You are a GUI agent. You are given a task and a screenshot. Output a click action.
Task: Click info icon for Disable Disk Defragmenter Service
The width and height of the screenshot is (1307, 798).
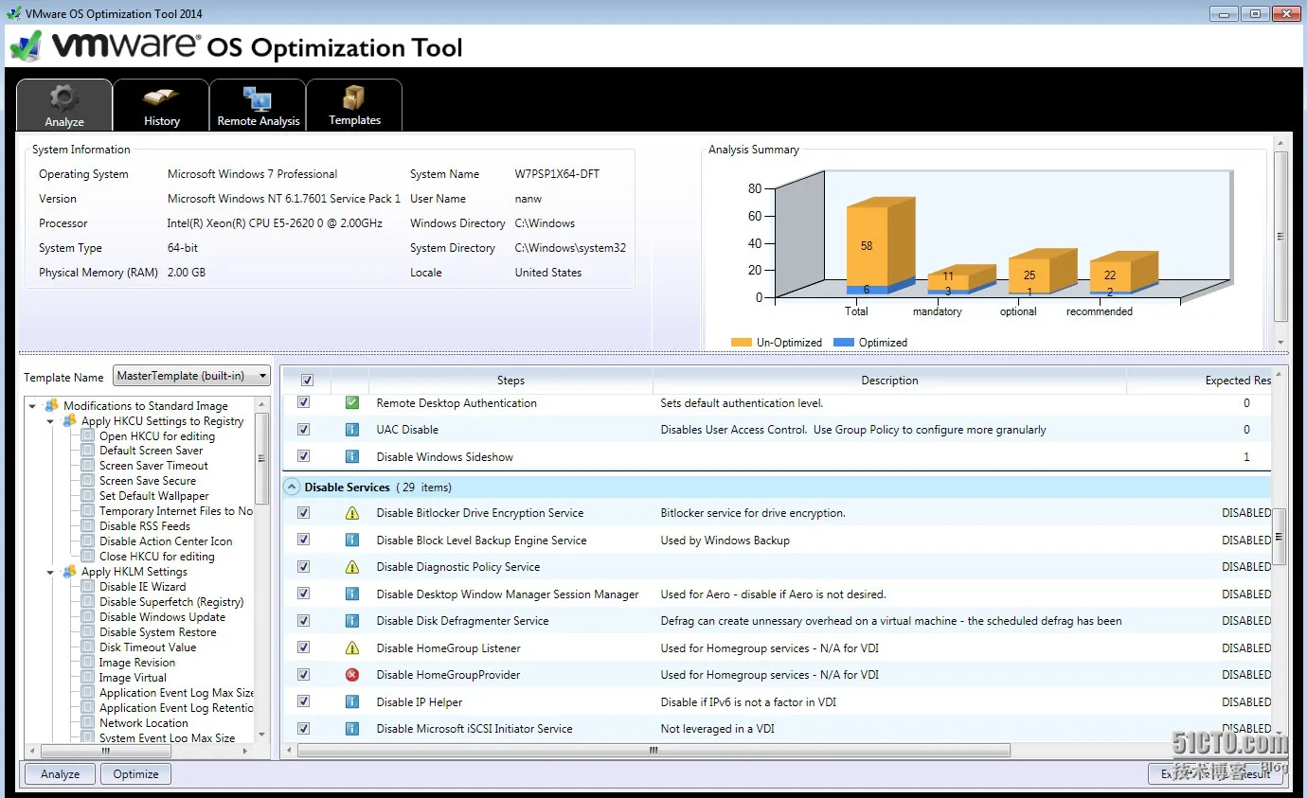(352, 620)
